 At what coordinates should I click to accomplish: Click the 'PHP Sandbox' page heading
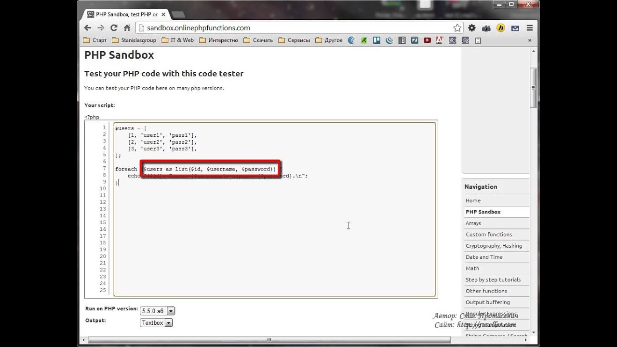[119, 55]
